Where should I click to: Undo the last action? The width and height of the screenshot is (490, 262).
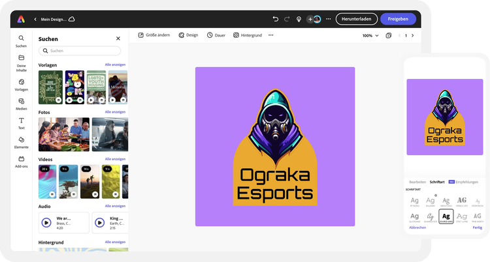tap(275, 19)
